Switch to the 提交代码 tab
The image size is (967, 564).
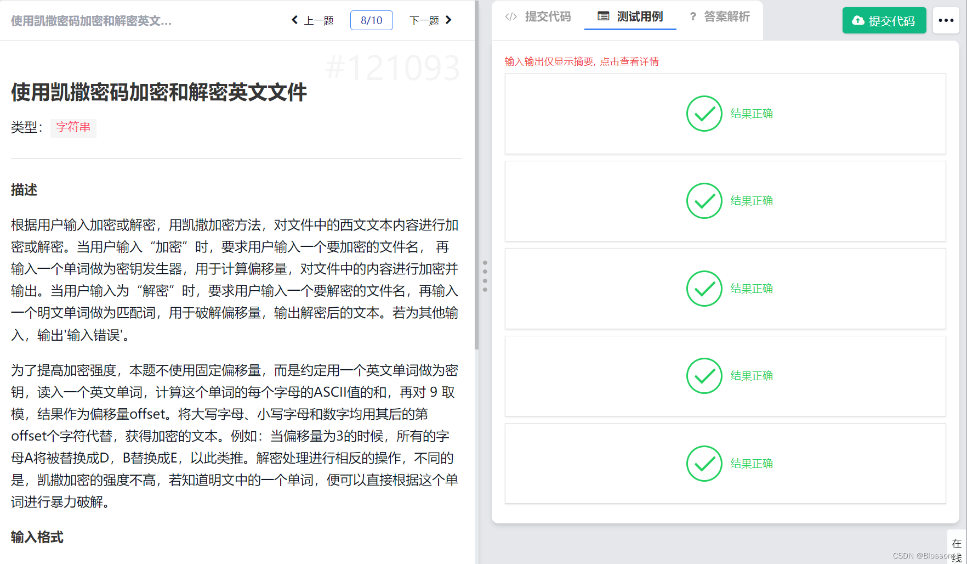[548, 16]
